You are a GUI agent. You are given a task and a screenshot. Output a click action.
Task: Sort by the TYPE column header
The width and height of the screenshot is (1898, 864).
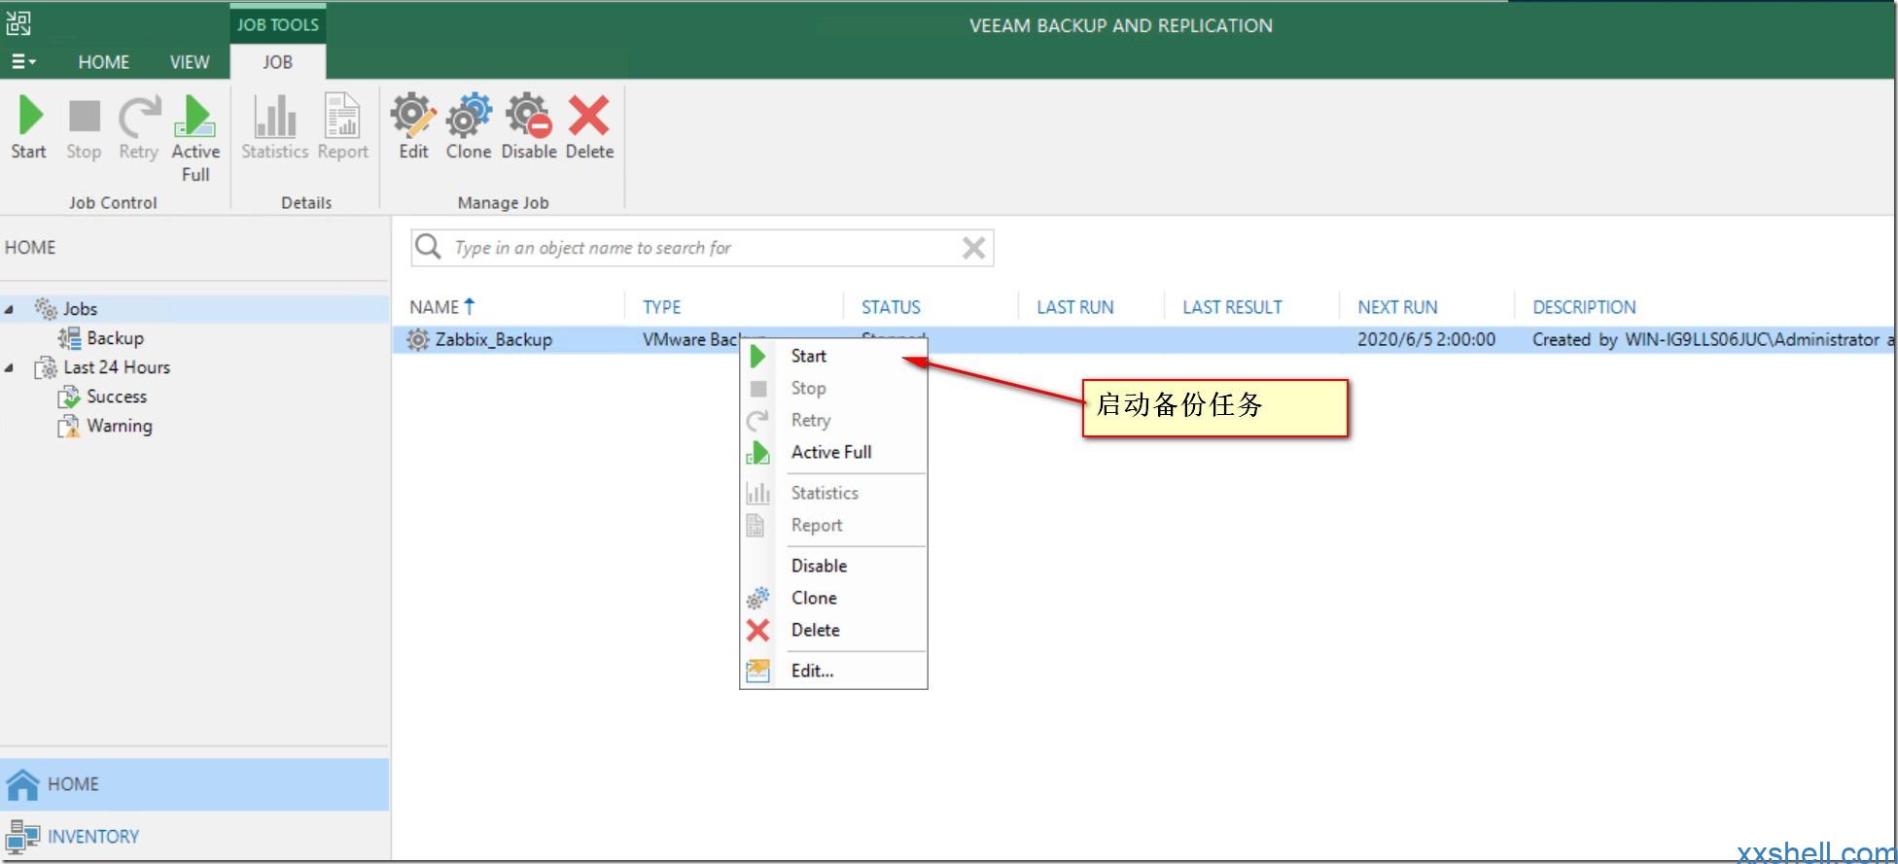click(x=661, y=307)
